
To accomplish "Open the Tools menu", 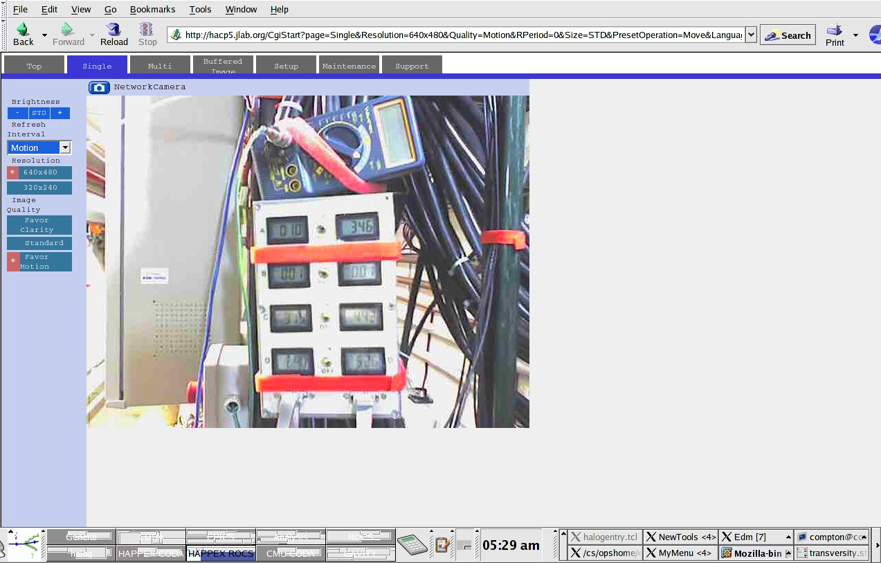I will pos(201,9).
